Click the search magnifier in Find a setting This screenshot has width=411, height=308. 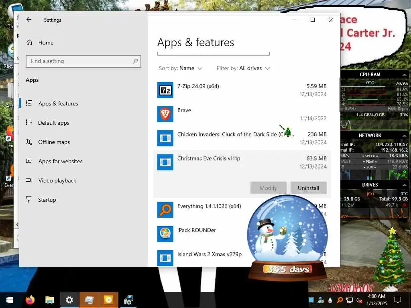[x=135, y=61]
